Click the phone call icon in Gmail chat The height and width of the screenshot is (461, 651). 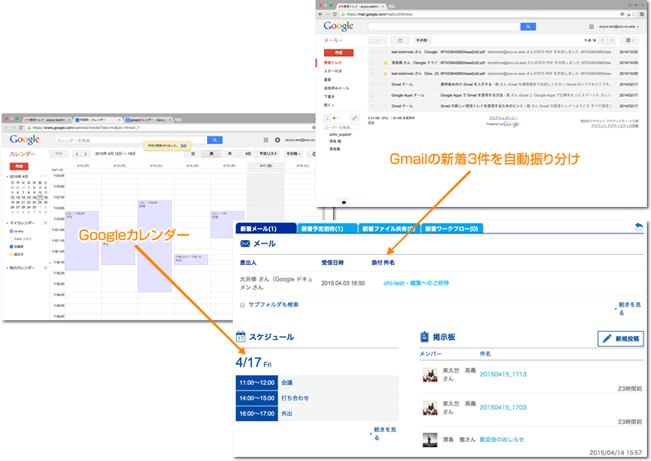point(354,118)
